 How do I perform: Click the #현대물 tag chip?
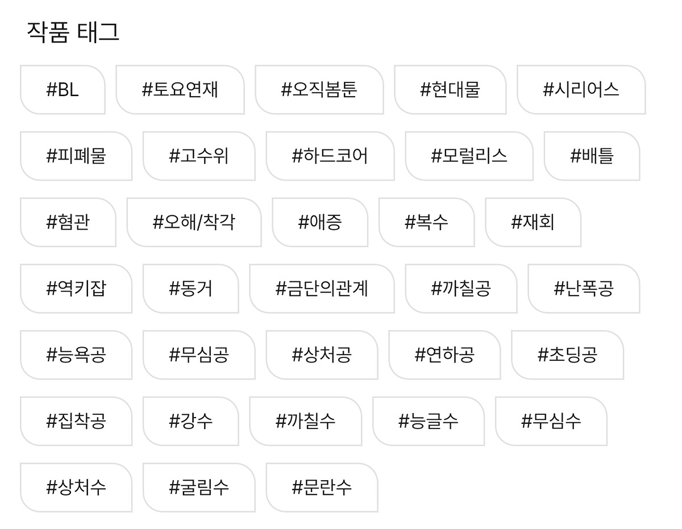450,90
